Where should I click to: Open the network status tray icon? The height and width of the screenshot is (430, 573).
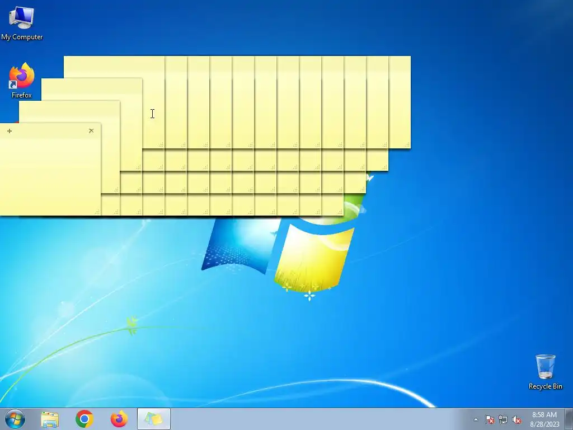tap(503, 419)
